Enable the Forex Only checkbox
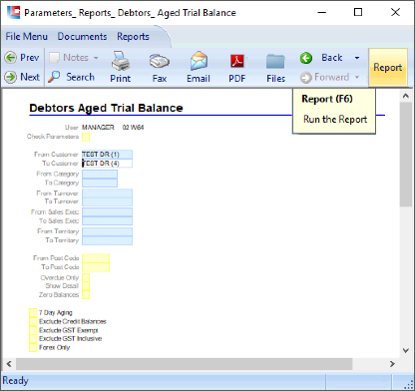The height and width of the screenshot is (391, 415). [x=33, y=347]
